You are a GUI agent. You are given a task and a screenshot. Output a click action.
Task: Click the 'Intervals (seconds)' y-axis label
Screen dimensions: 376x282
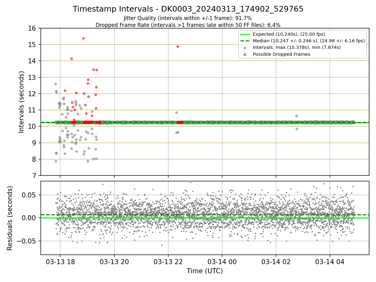pyautogui.click(x=21, y=102)
